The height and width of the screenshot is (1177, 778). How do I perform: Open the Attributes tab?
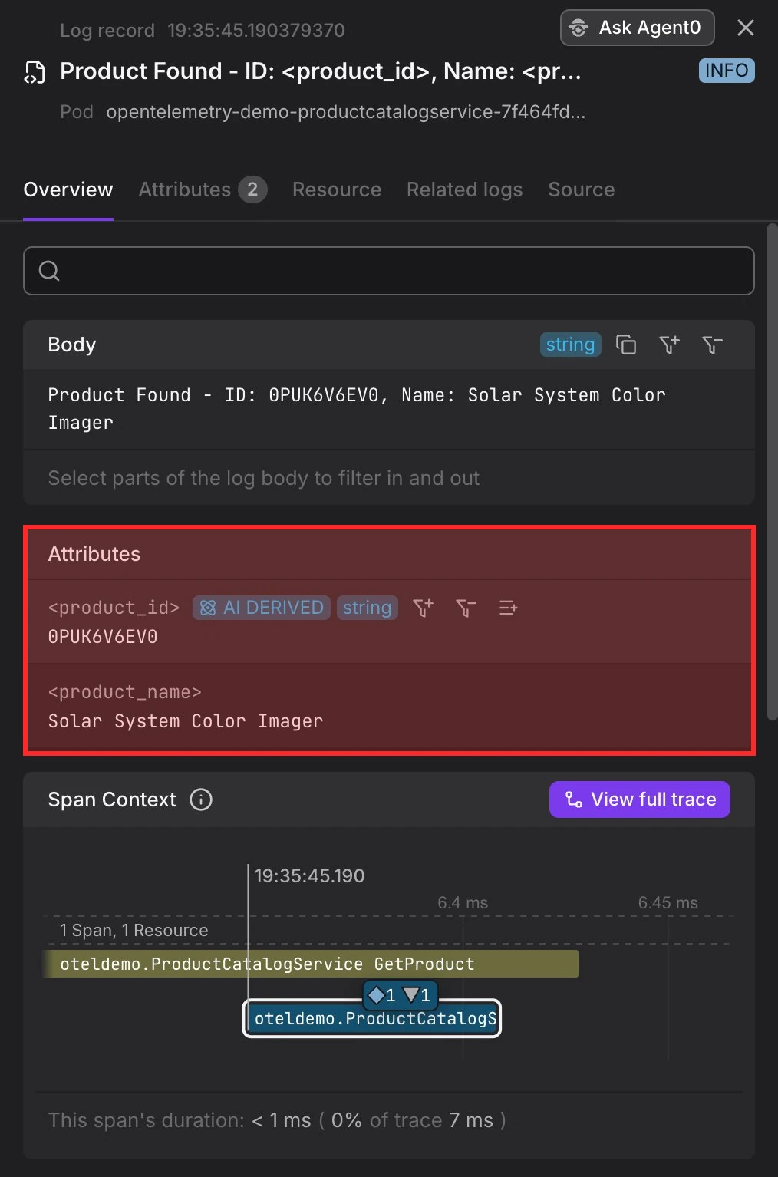coord(203,190)
